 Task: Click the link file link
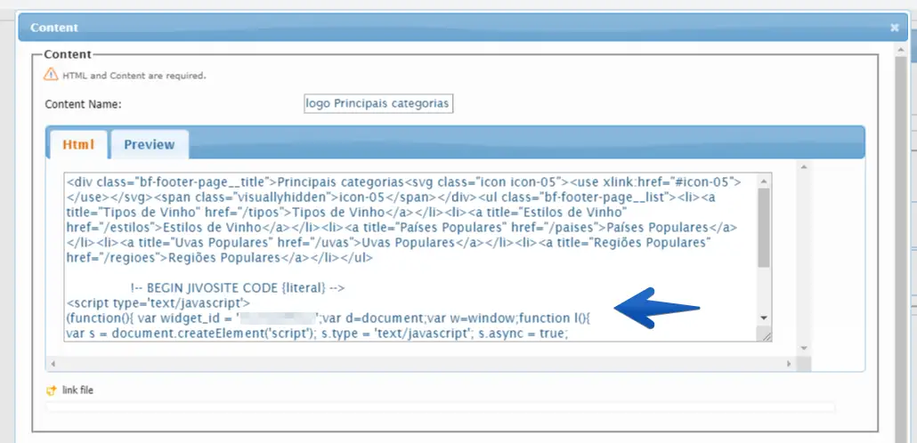coord(77,391)
